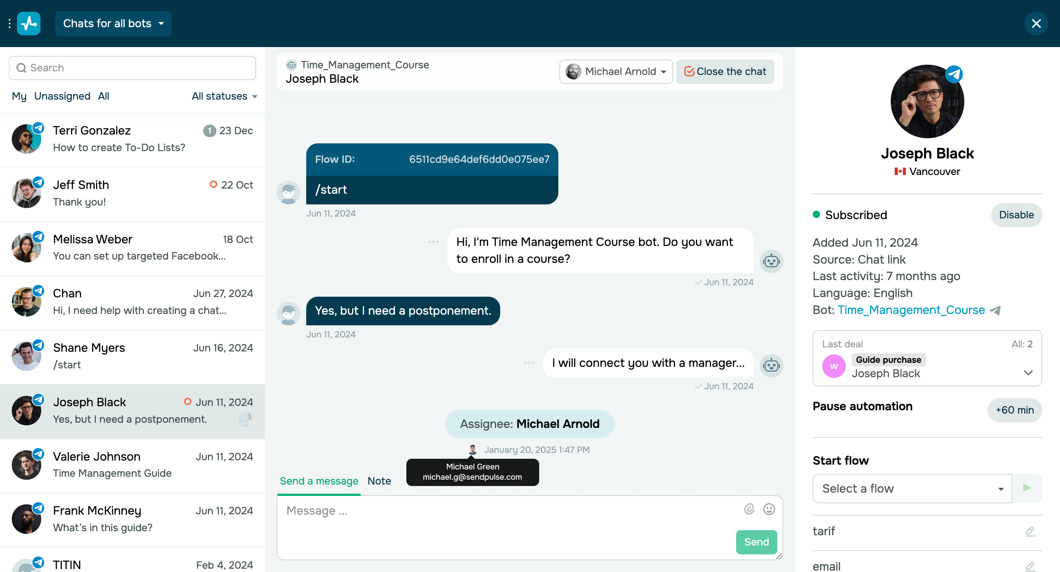The width and height of the screenshot is (1060, 572).
Task: Open the All statuses filter dropdown
Action: (224, 96)
